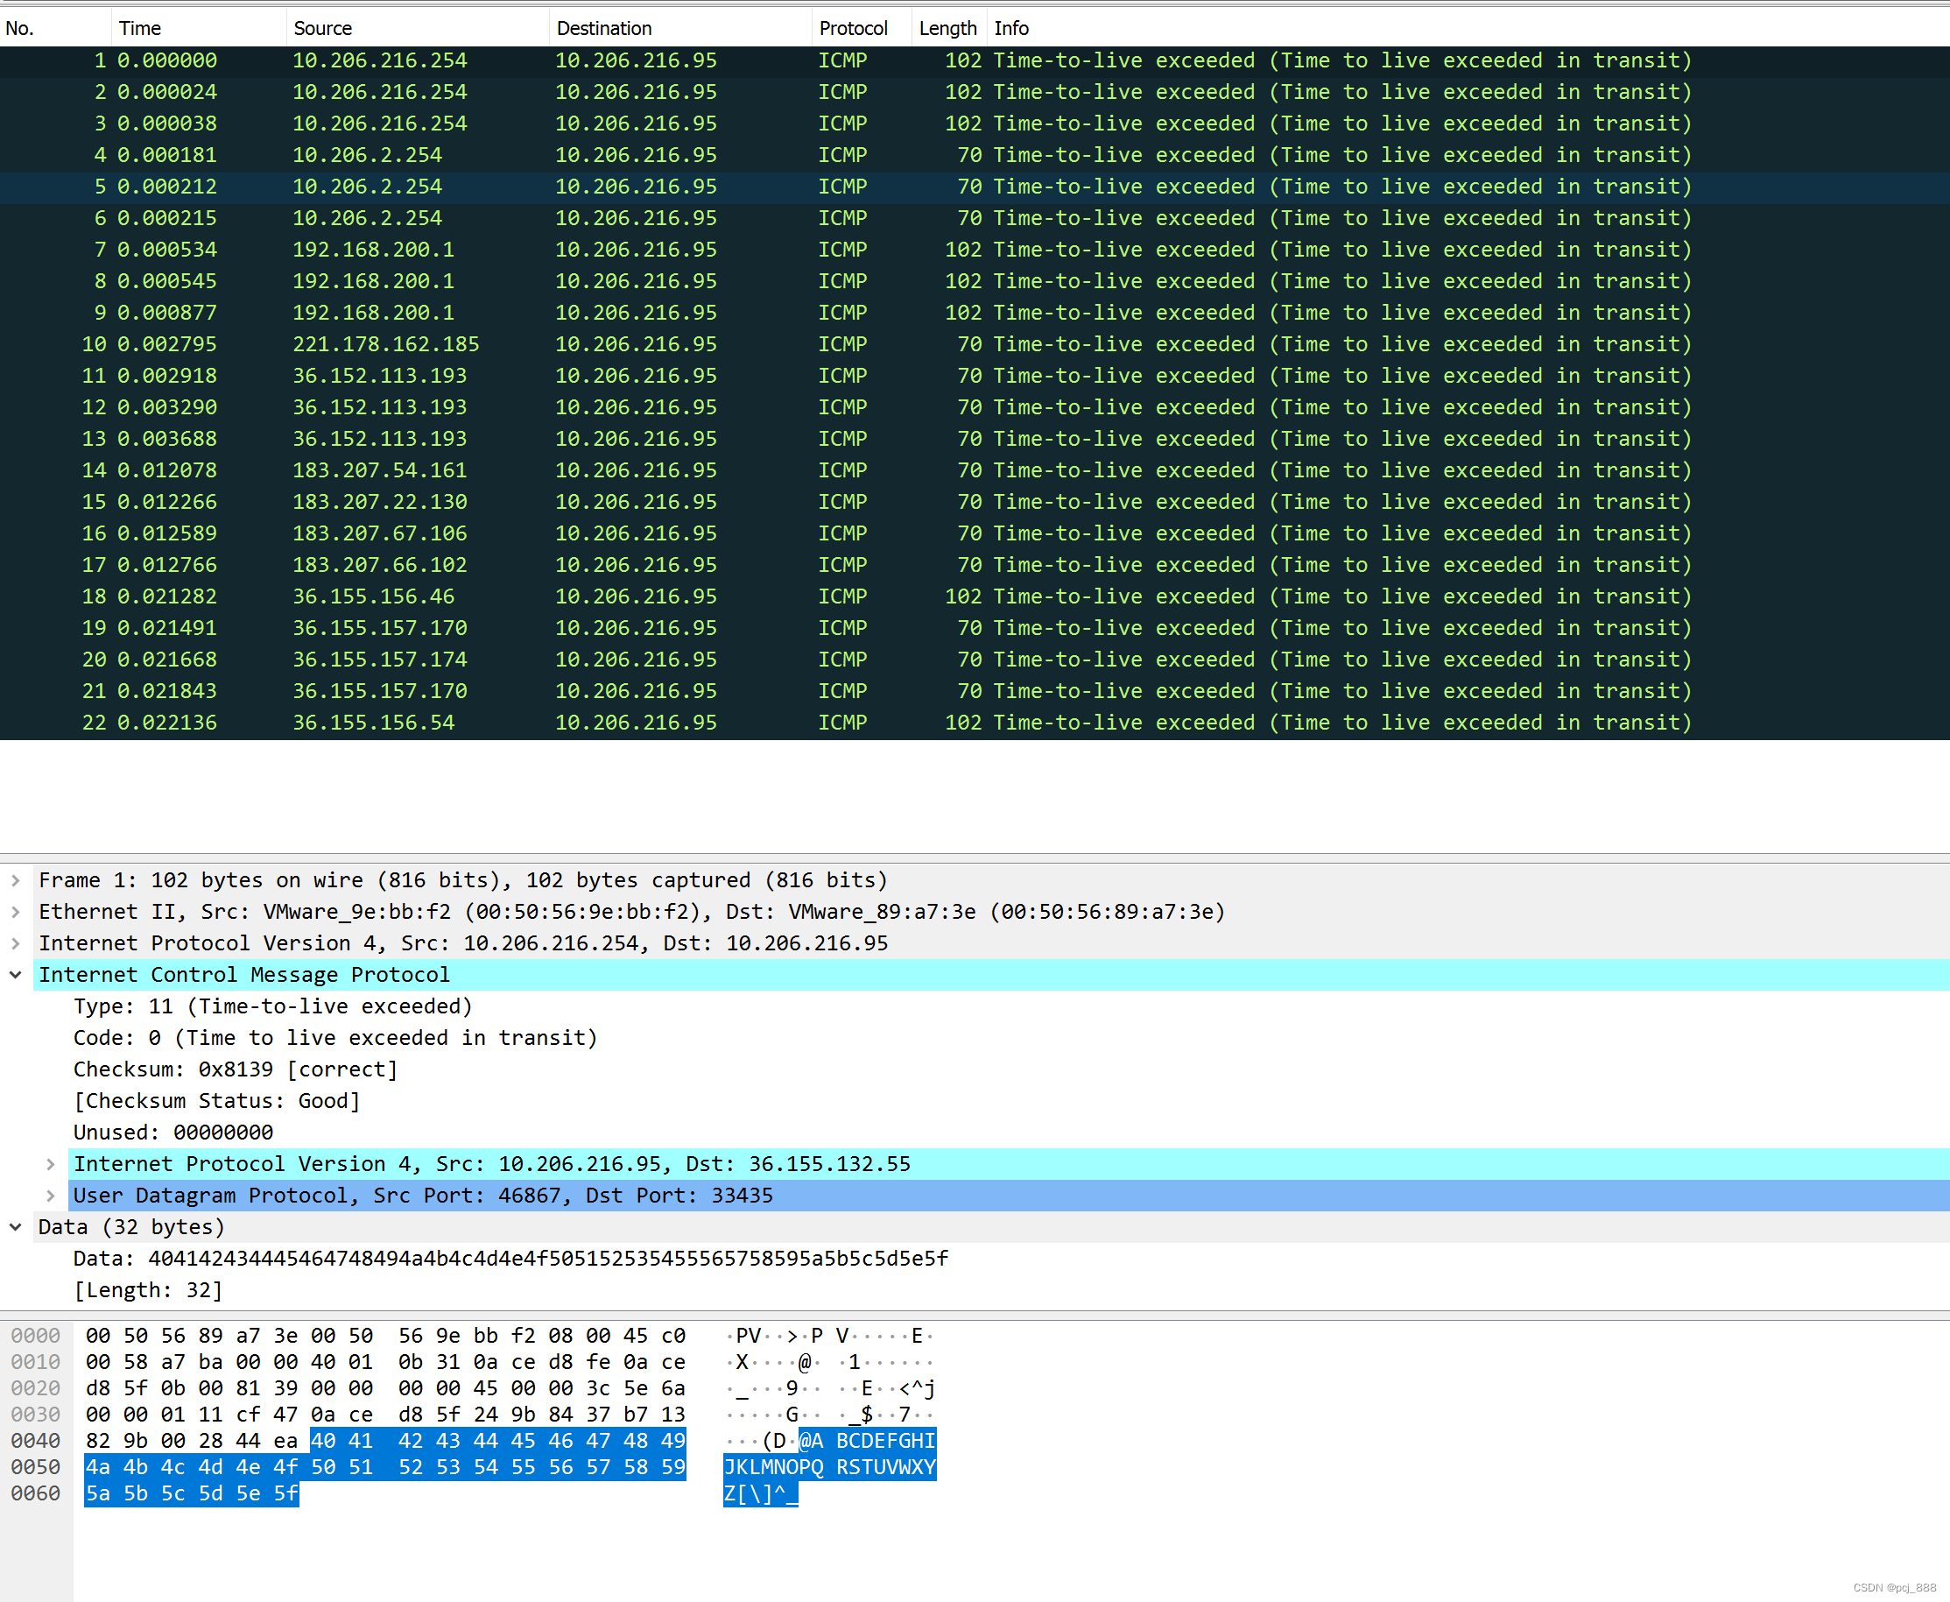Collapse the Data (32 bytes) section
The image size is (1950, 1602).
point(16,1227)
